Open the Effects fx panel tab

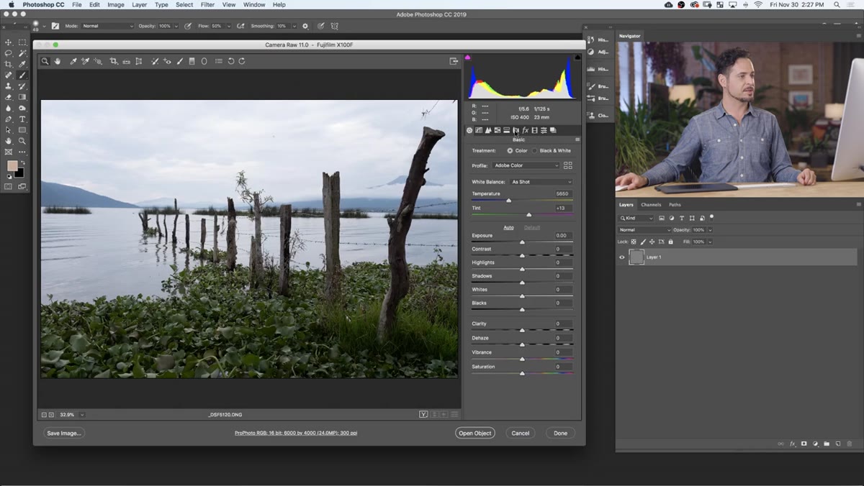[526, 130]
